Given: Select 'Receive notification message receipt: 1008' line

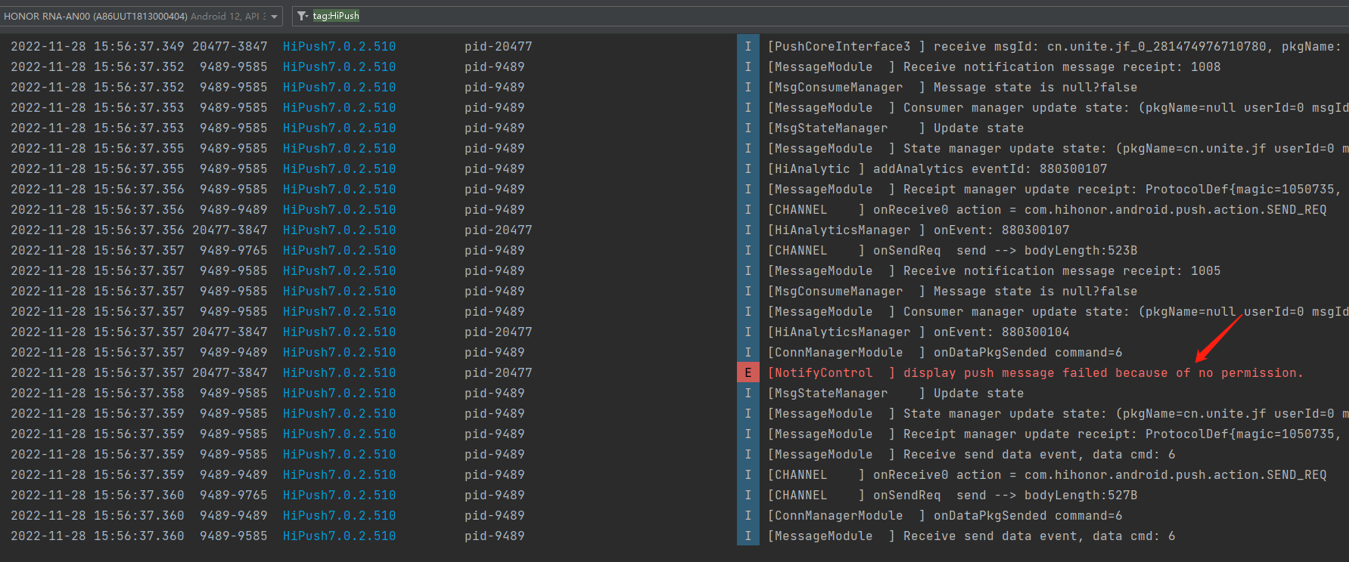Looking at the screenshot, I should tap(993, 66).
